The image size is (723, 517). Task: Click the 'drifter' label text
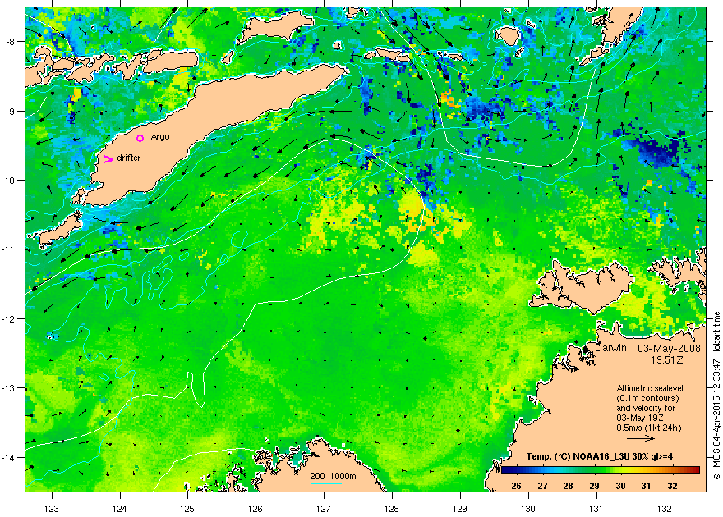click(129, 158)
